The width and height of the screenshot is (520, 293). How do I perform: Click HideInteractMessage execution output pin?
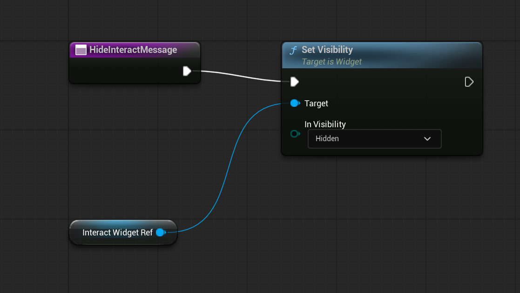[187, 71]
